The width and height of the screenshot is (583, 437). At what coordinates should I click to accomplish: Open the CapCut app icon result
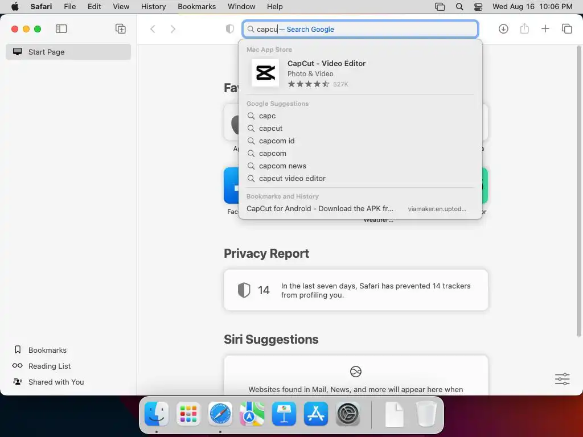(x=265, y=73)
